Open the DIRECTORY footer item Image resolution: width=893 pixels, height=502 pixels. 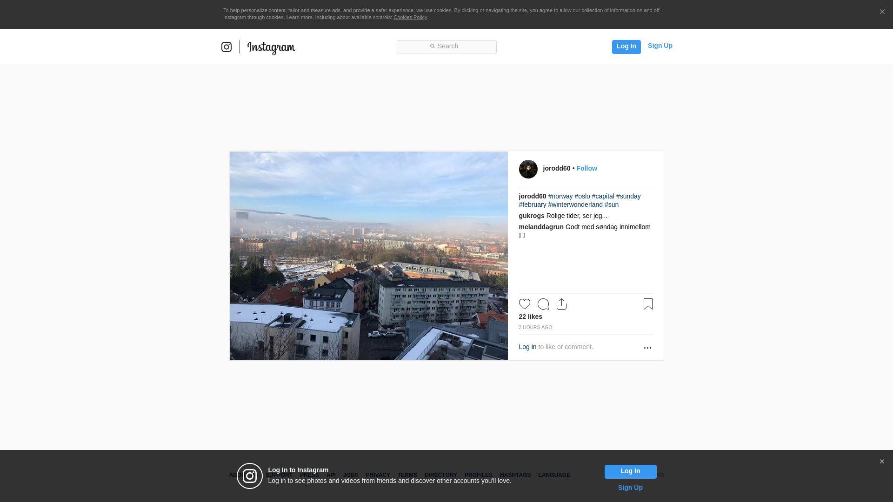[x=440, y=475]
